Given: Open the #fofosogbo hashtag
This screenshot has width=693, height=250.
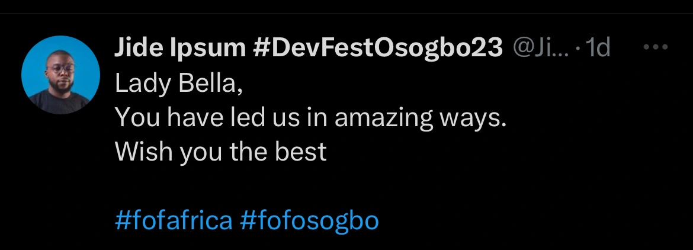Looking at the screenshot, I should [x=309, y=221].
